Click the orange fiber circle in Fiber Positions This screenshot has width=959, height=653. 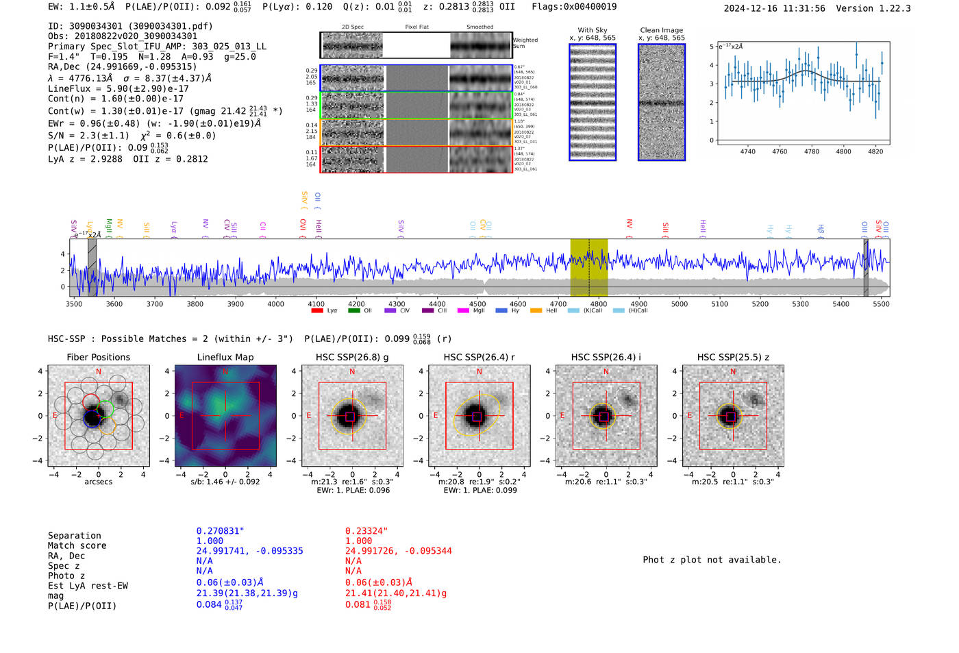108,425
